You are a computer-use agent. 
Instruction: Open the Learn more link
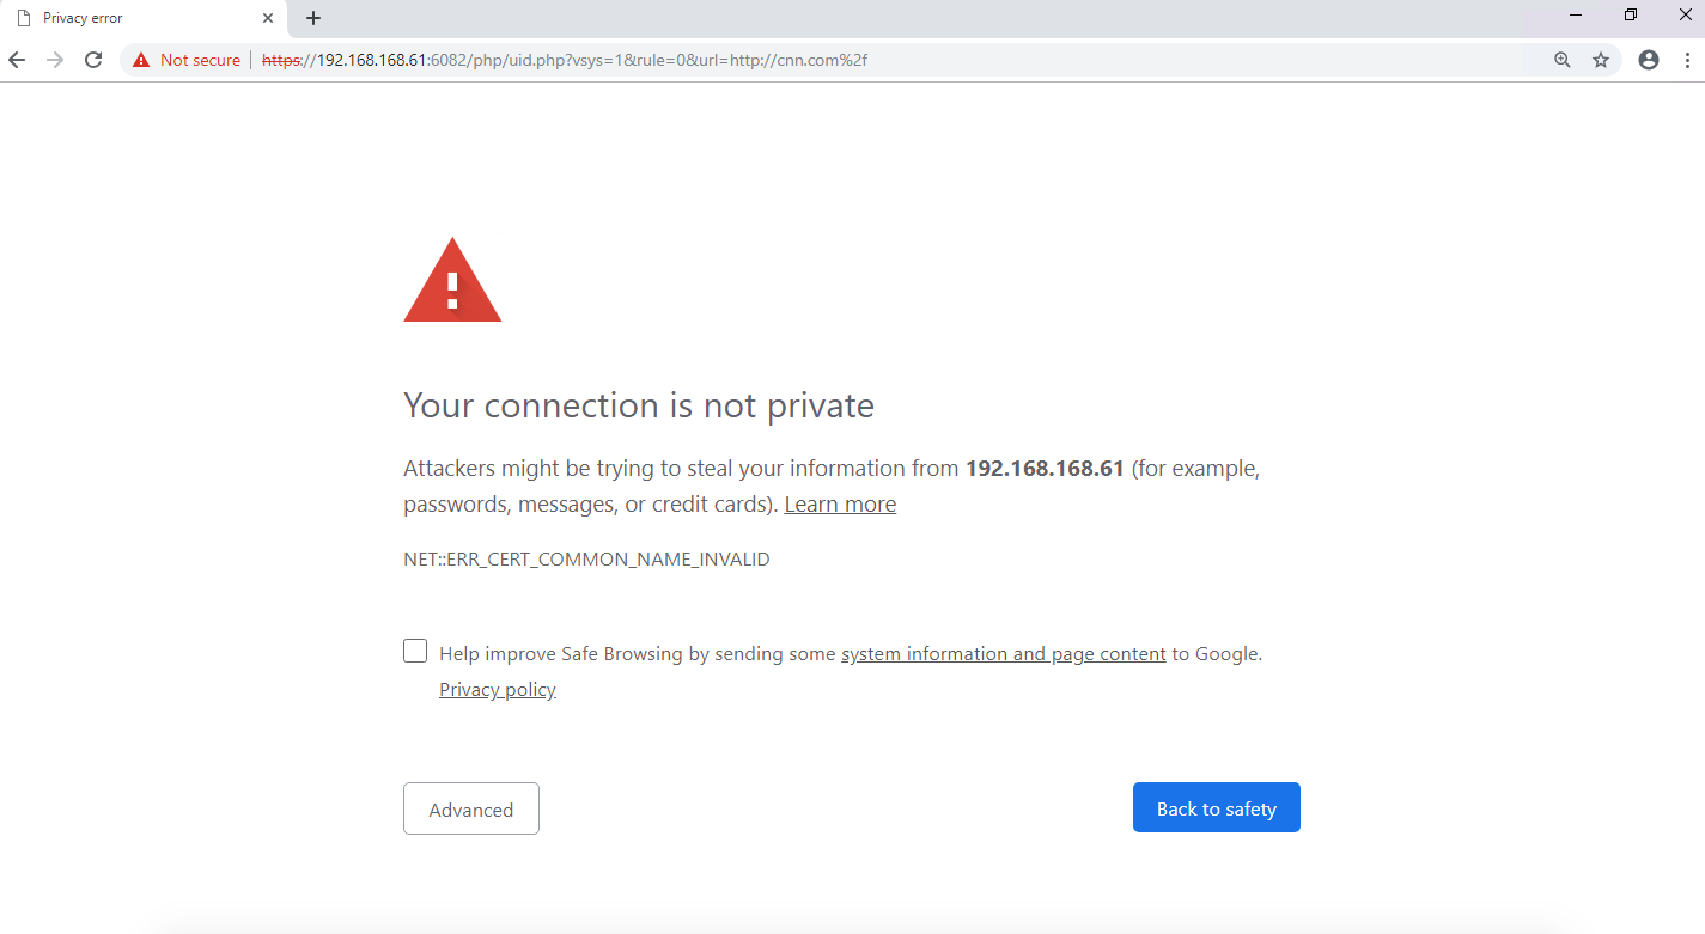(x=839, y=505)
